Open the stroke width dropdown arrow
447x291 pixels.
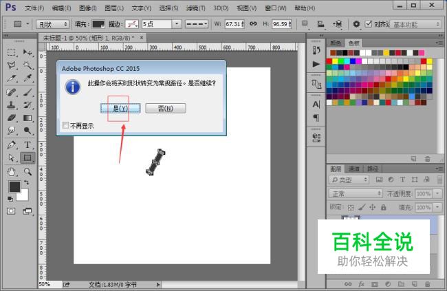click(x=177, y=24)
